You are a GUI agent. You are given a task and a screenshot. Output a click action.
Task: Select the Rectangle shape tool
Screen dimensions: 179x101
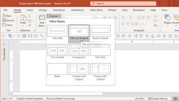pos(30,36)
